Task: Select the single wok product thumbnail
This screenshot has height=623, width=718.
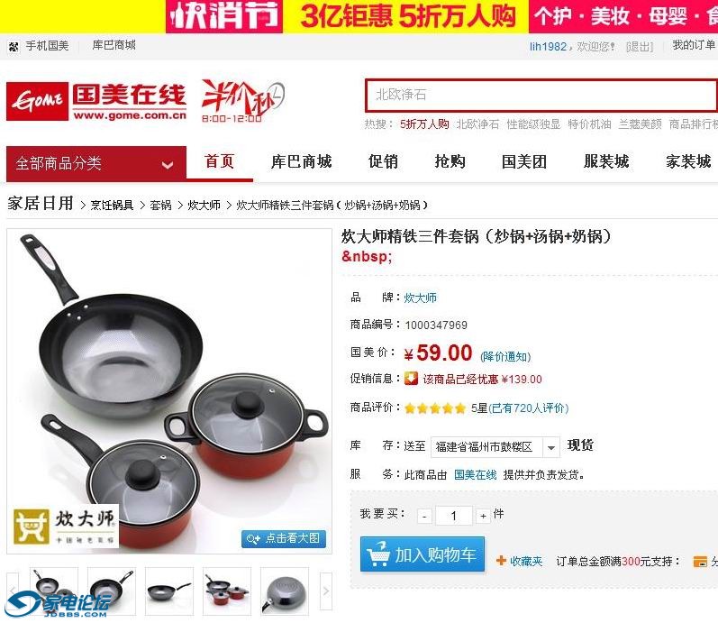Action: click(169, 591)
